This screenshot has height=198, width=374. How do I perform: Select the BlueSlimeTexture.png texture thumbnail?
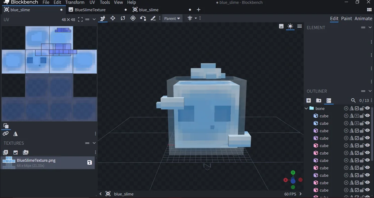(8, 162)
